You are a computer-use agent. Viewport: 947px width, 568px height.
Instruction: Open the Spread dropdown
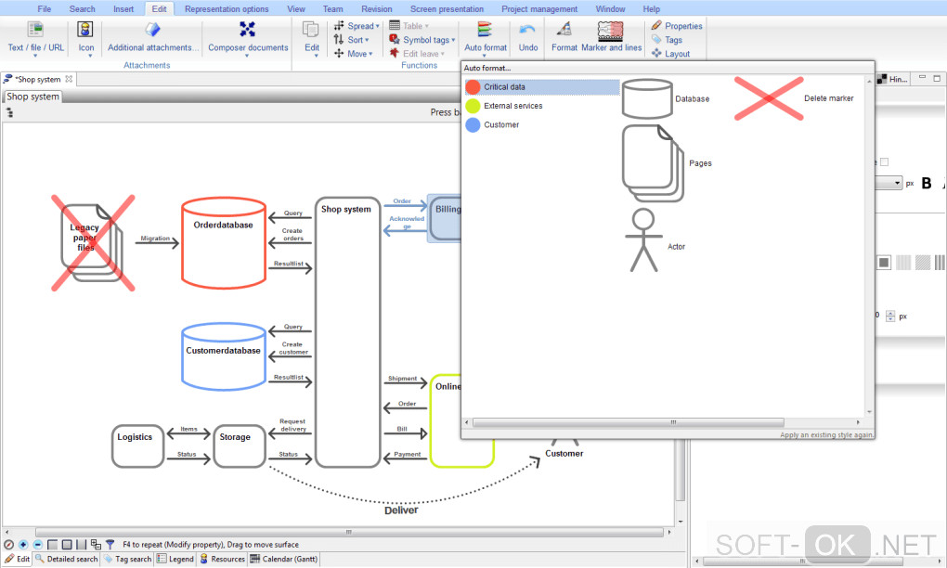(x=357, y=26)
